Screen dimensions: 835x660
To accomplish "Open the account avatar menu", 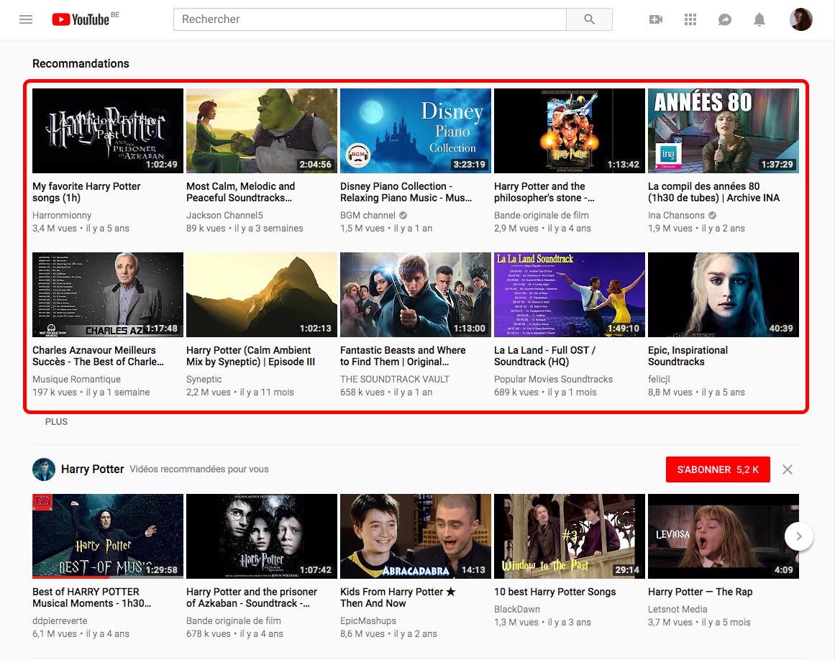I will tap(800, 19).
